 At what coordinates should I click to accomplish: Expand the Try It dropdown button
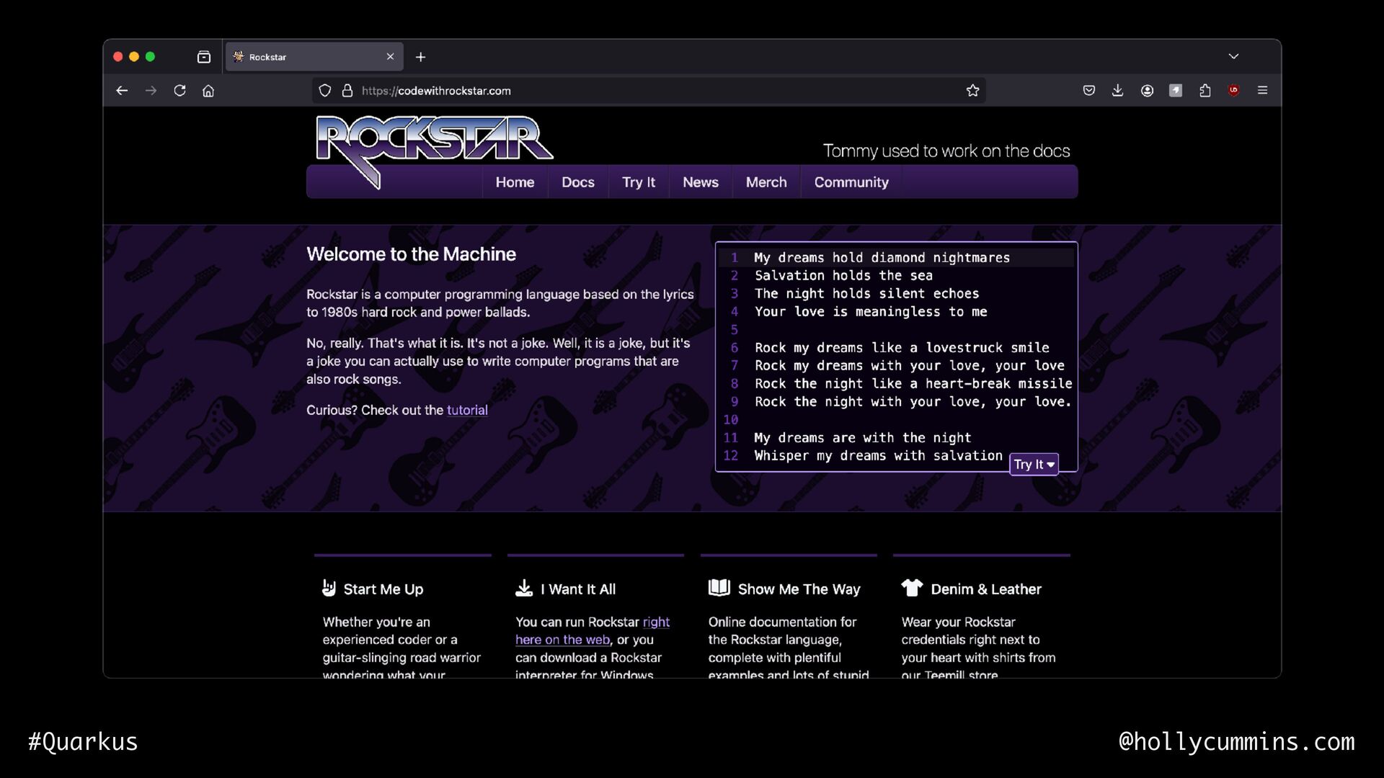[x=1034, y=465]
